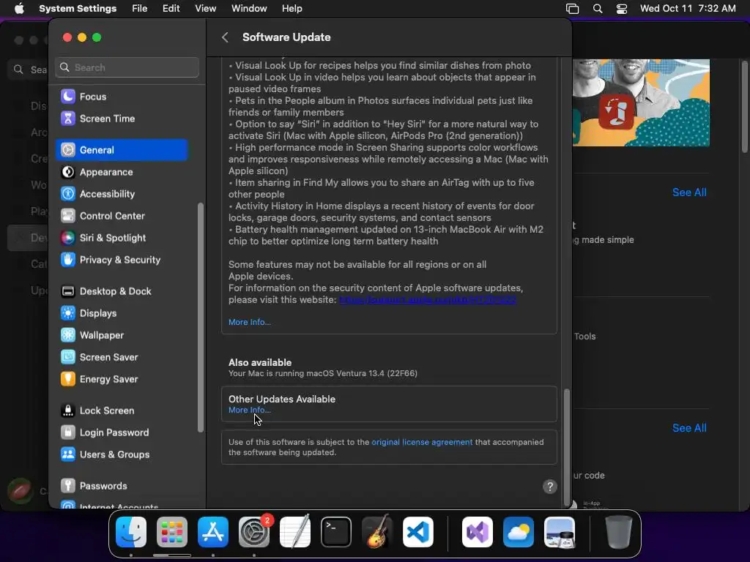Launch GarageBand from the Dock
This screenshot has width=750, height=562.
(377, 532)
